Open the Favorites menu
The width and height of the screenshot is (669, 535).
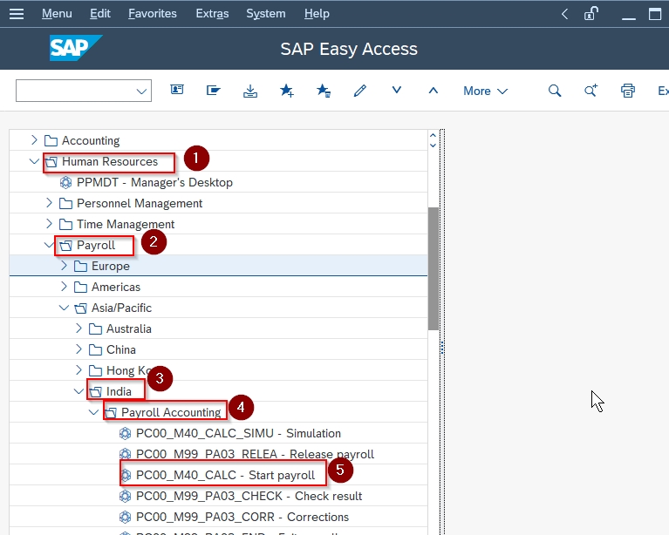coord(153,14)
